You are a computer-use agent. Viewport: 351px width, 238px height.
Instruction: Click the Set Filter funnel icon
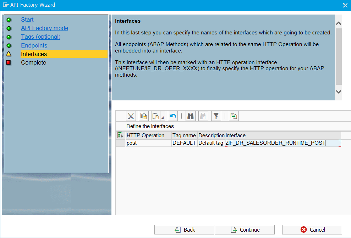tap(216, 116)
